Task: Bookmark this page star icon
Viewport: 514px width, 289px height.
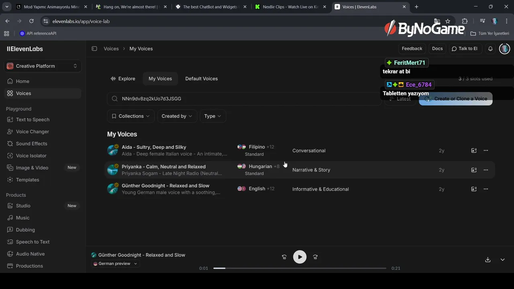Action: tap(448, 21)
